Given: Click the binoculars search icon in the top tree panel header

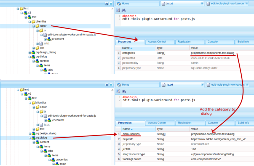Looking at the screenshot, I should 107,4.
